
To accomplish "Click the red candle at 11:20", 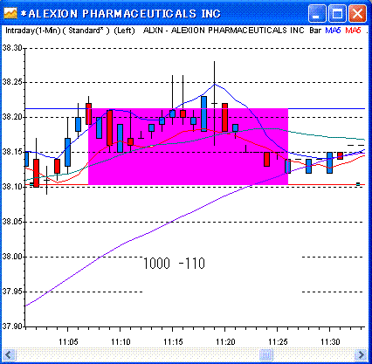I will pos(224,117).
